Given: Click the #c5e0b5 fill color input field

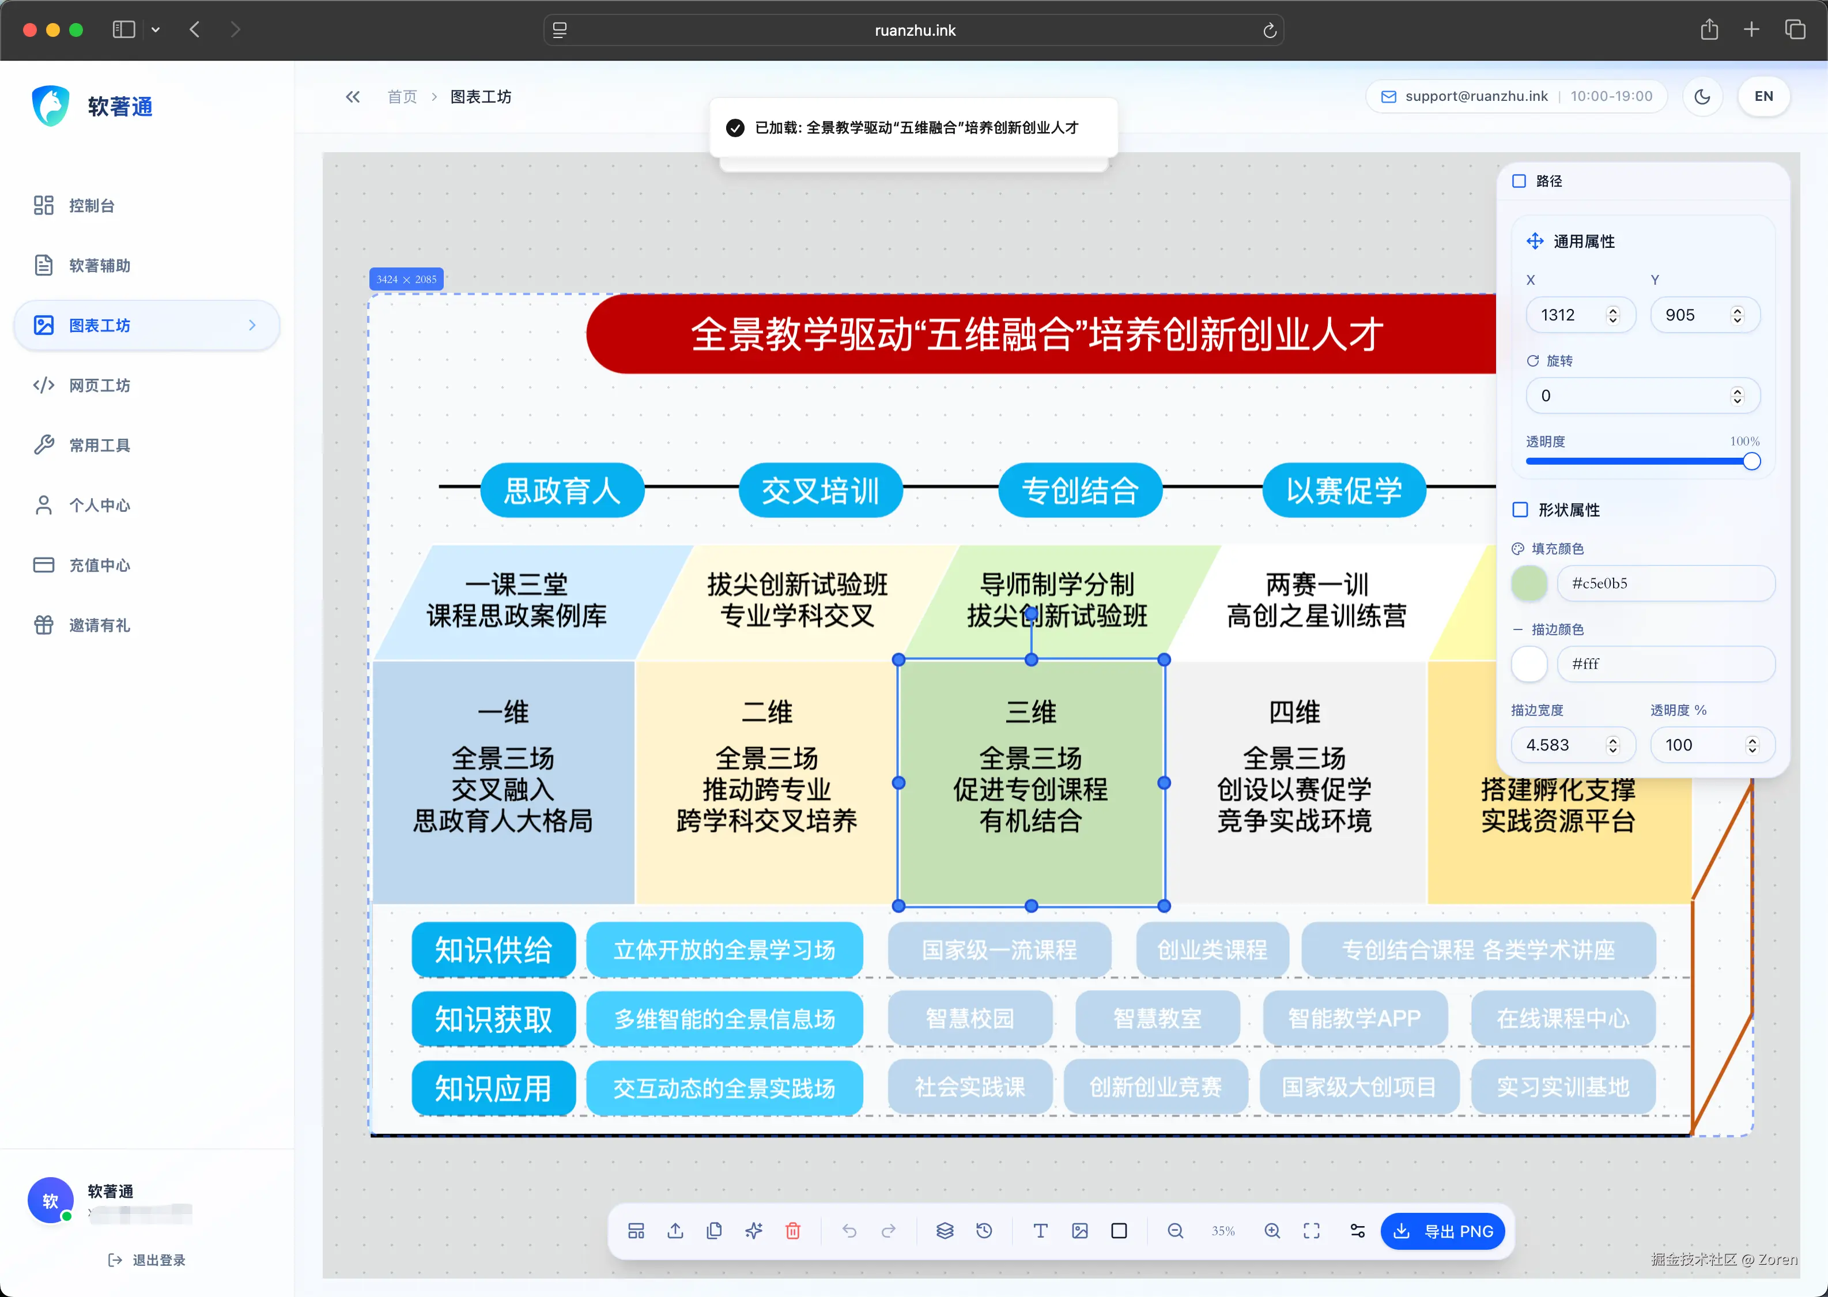Looking at the screenshot, I should [x=1665, y=583].
